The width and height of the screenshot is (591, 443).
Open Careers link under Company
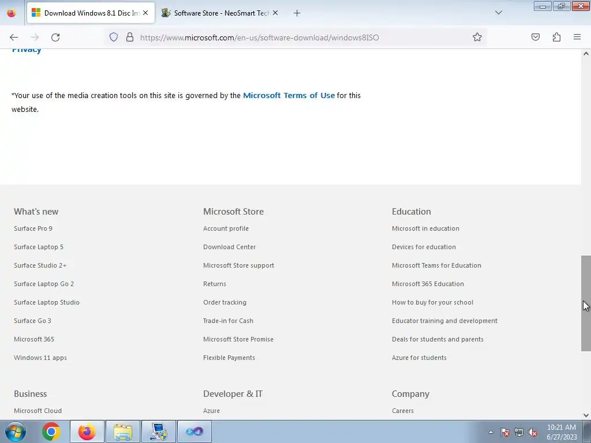[402, 411]
